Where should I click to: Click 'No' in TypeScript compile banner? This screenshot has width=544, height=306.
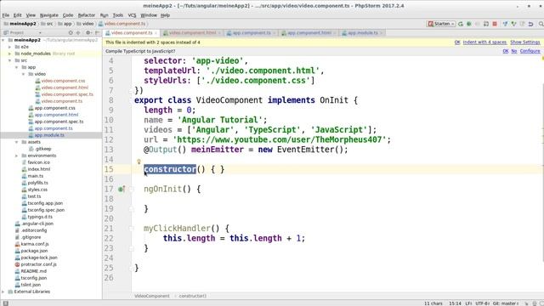coord(513,51)
